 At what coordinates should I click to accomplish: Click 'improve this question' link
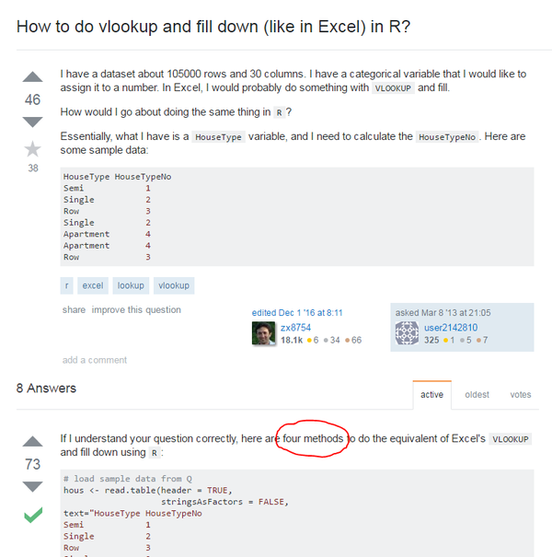coord(136,309)
